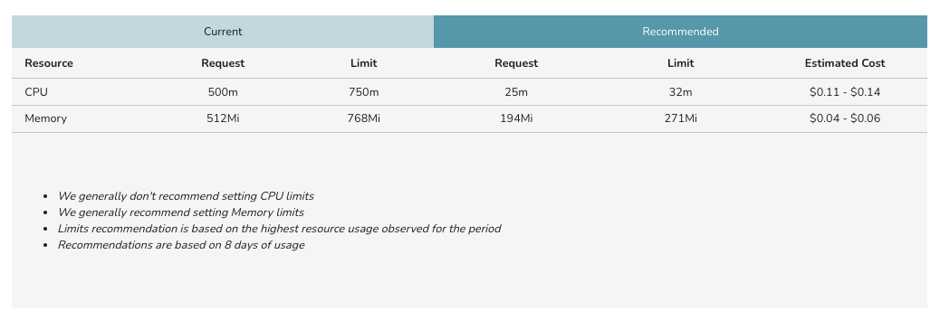Screen dimensions: 940x330
Task: Click the $0.04 - $0.06 cost value
Action: pos(845,118)
